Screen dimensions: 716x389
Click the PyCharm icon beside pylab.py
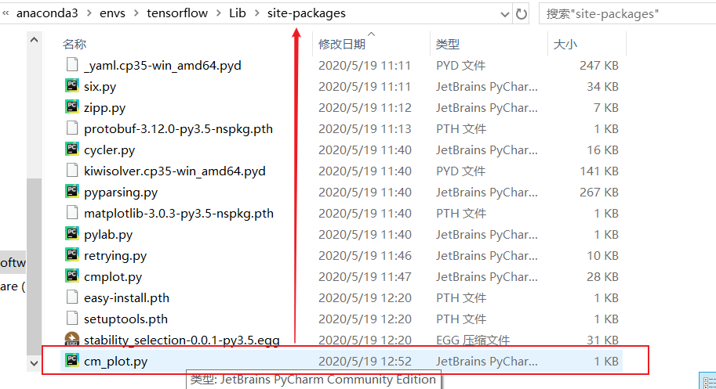[x=72, y=234]
